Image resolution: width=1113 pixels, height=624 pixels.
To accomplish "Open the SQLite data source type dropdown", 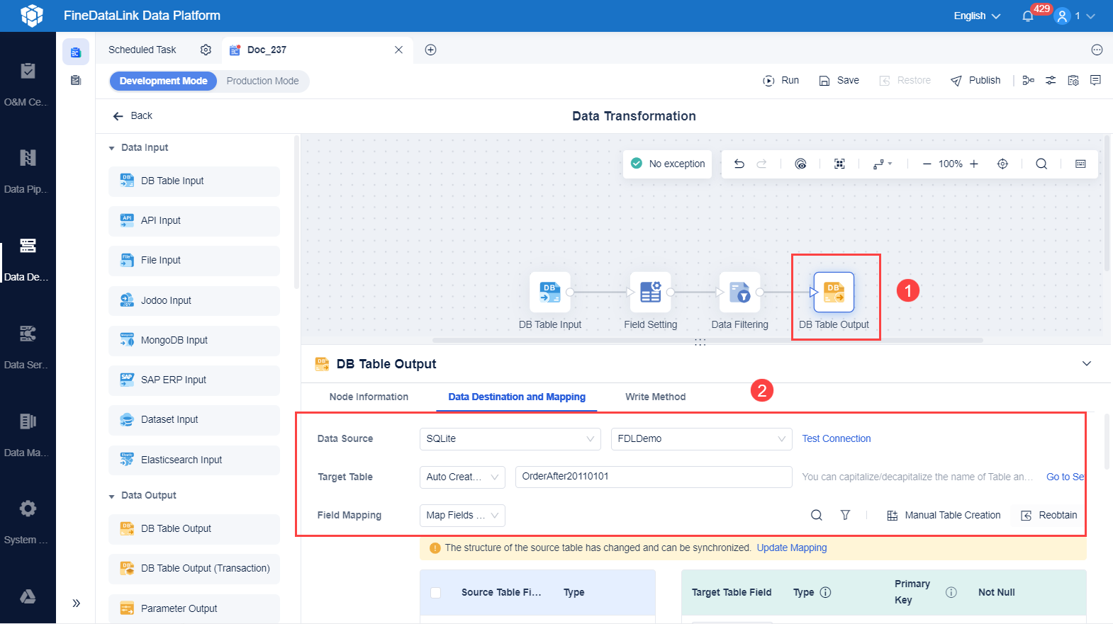I will click(510, 438).
